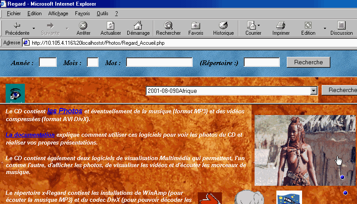The height and width of the screenshot is (204, 357).
Task: Focus the Mot input field
Action: pos(160,62)
